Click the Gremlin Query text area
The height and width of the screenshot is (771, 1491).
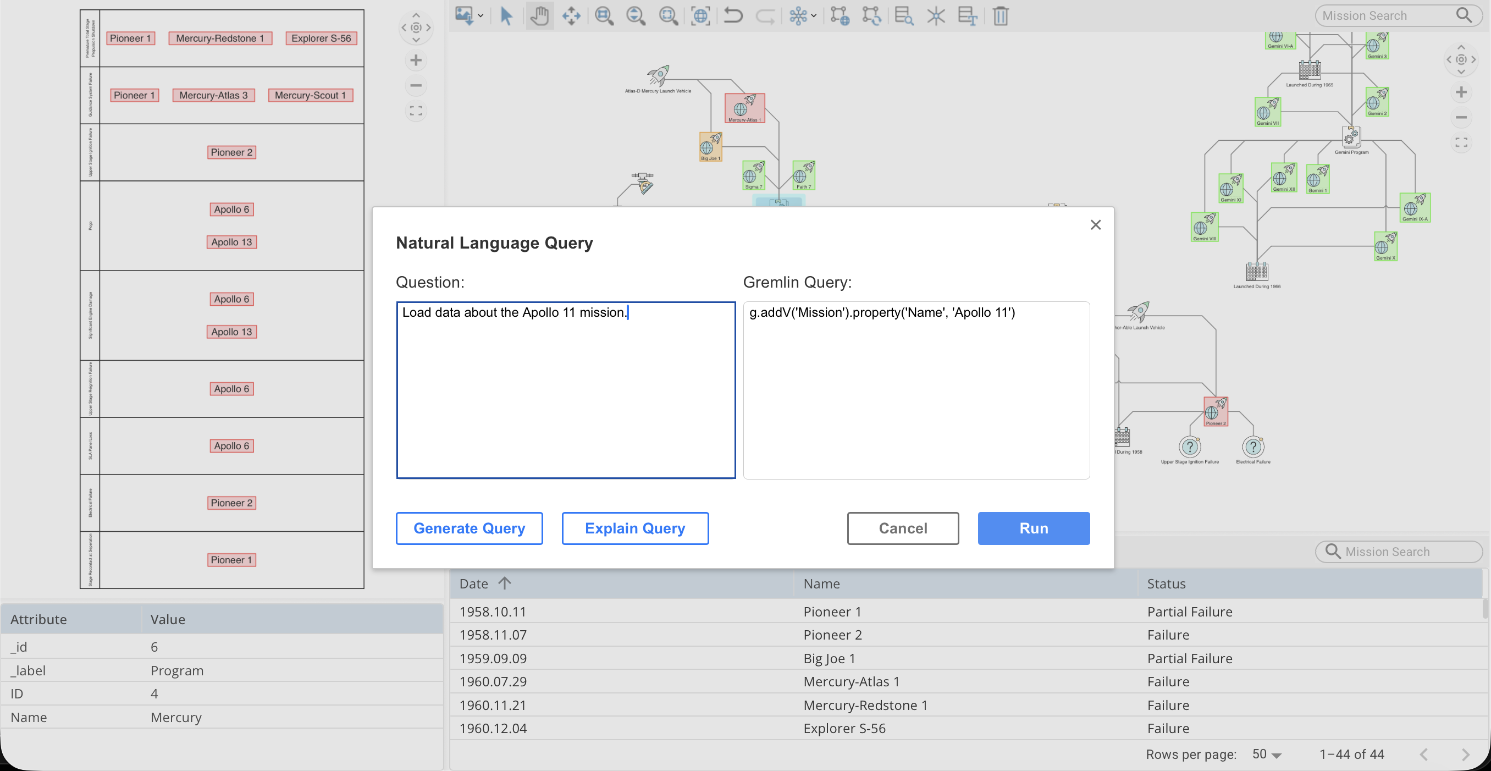coord(916,390)
